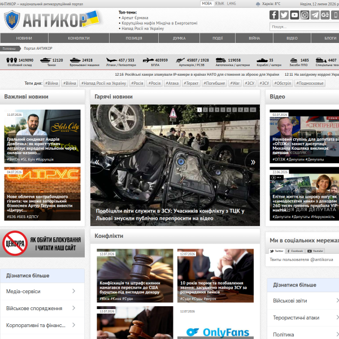
Task: Select slide 5 indicator in carousel
Action: pos(223,110)
